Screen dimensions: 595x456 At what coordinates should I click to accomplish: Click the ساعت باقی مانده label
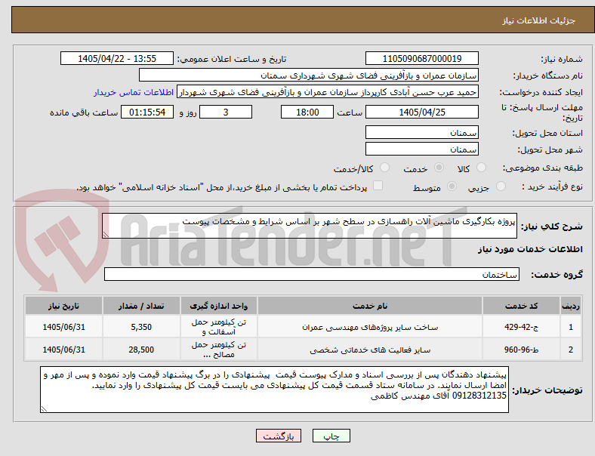point(84,112)
